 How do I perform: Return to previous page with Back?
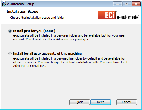[x=80, y=102]
